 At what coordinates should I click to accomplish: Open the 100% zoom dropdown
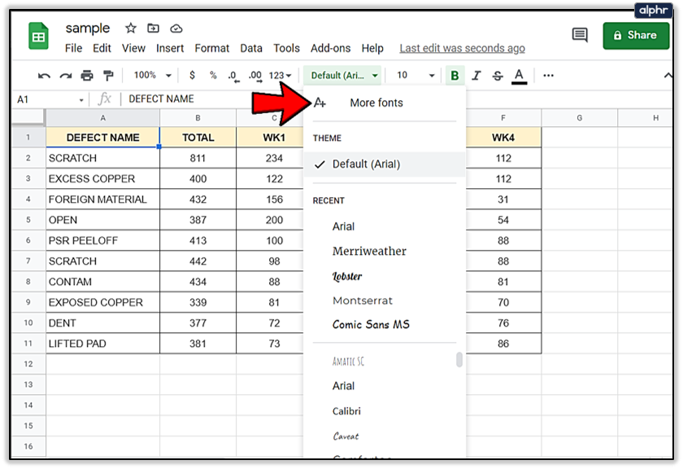(x=153, y=75)
